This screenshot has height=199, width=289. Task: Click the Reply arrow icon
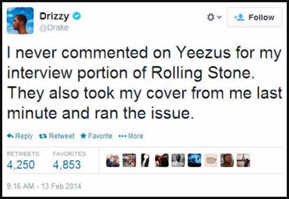(10, 136)
